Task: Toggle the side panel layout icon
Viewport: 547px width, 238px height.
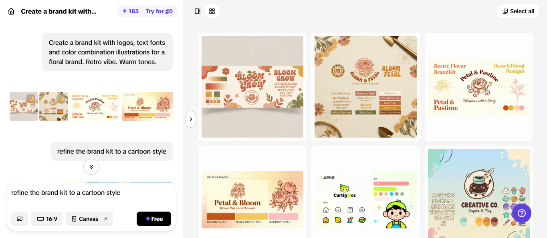Action: click(x=198, y=11)
